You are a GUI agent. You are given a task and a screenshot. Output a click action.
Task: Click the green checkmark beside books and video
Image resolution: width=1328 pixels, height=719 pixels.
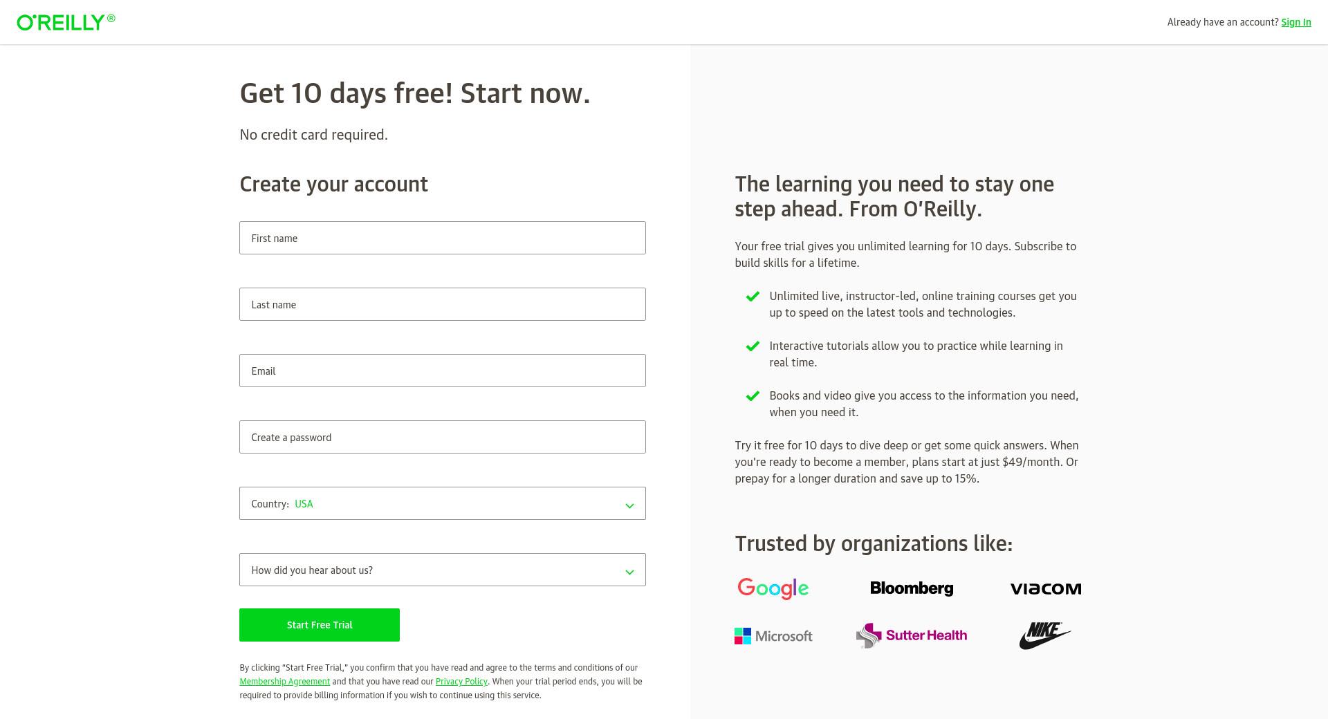tap(753, 396)
